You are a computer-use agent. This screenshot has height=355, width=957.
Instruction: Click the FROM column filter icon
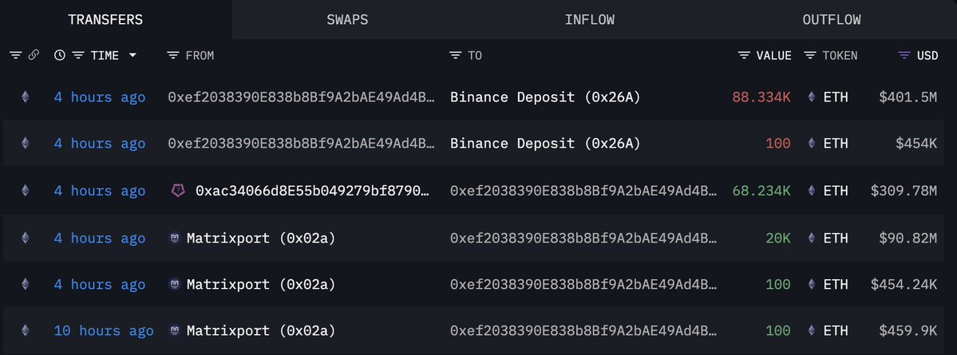click(x=172, y=56)
